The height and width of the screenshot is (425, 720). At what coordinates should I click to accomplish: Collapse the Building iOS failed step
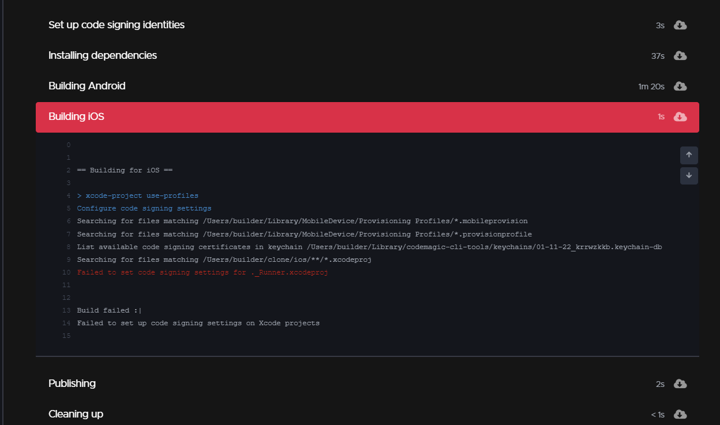tap(367, 117)
